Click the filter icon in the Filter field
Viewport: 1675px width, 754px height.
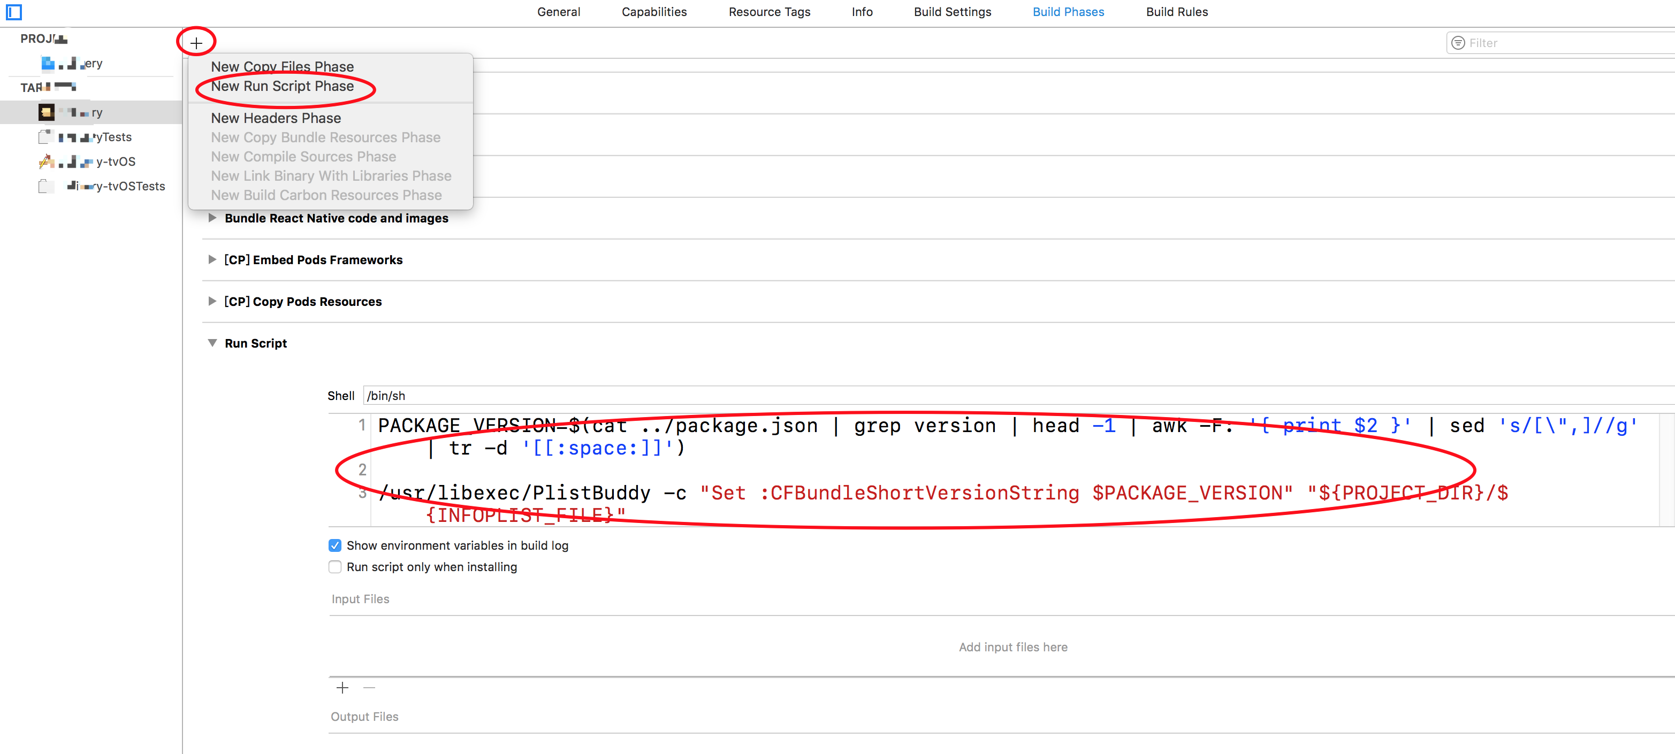(x=1458, y=43)
